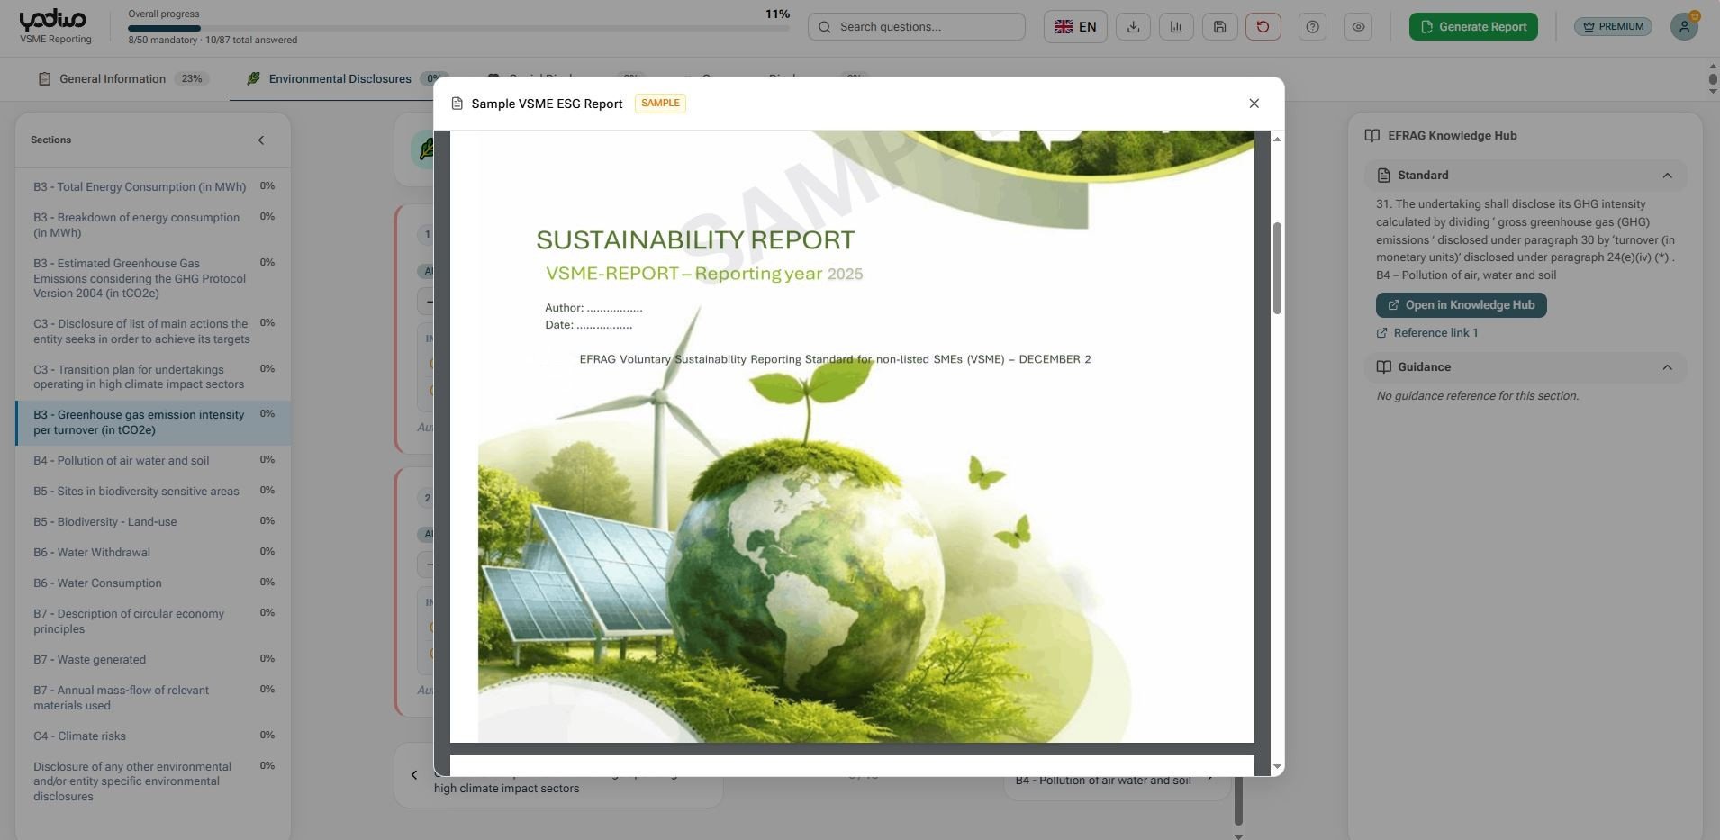Image resolution: width=1720 pixels, height=840 pixels.
Task: Select B6 - Water Withdrawal section
Action: [153, 553]
